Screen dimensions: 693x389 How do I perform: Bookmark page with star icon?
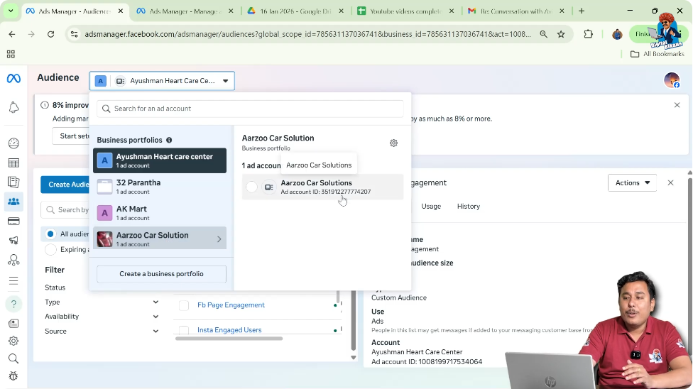(561, 34)
